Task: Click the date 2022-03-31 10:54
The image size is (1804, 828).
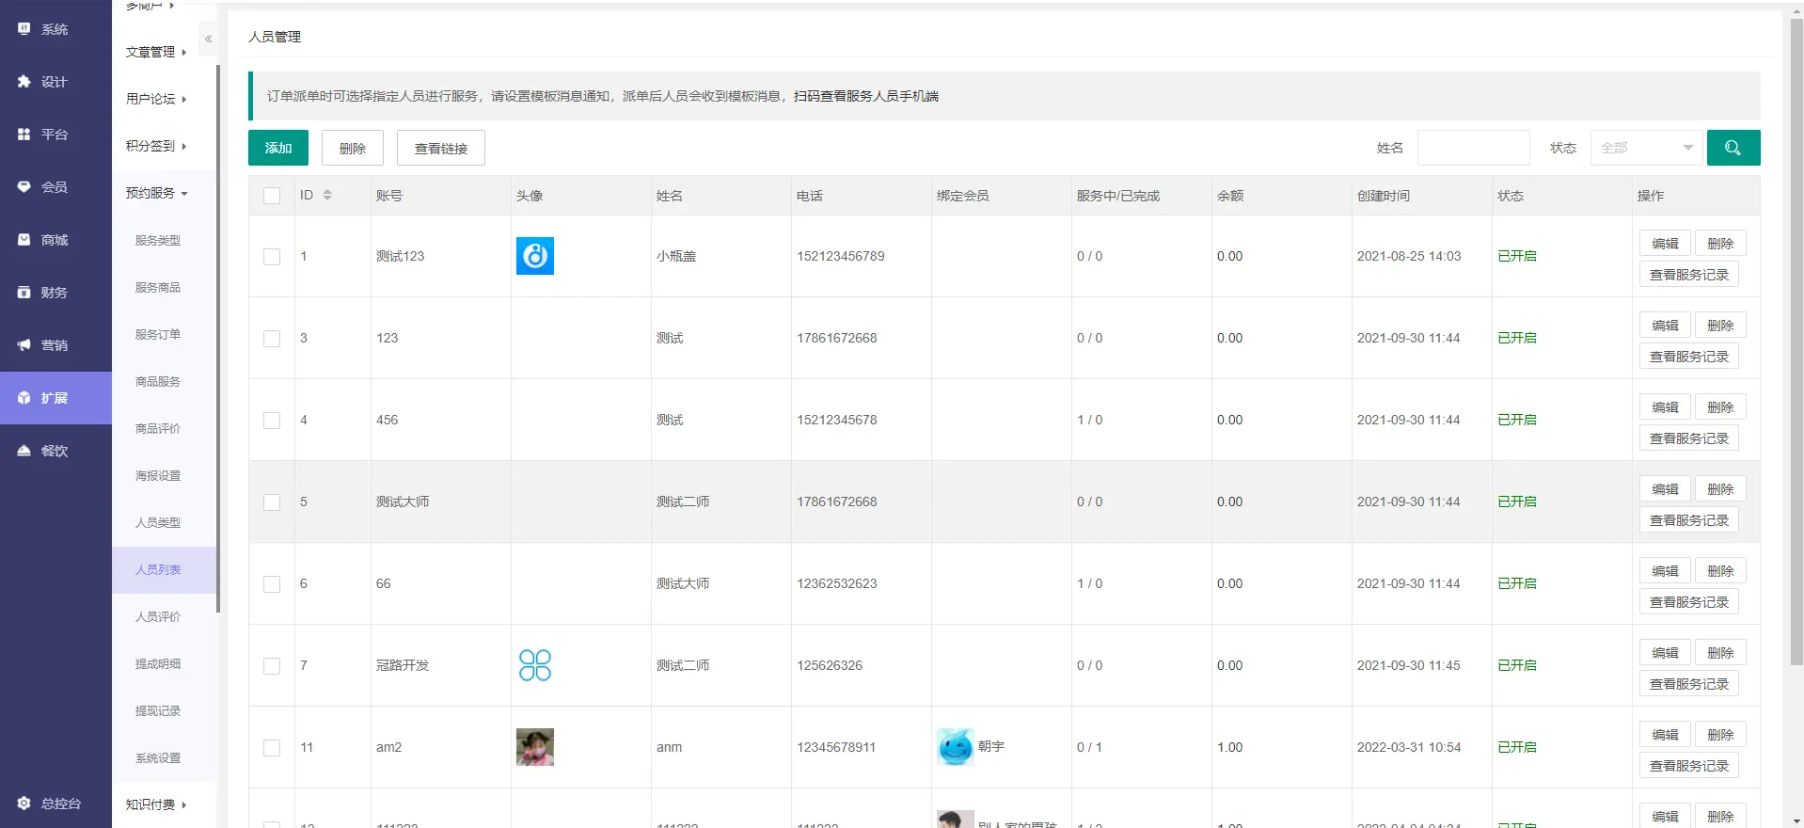Action: point(1409,747)
